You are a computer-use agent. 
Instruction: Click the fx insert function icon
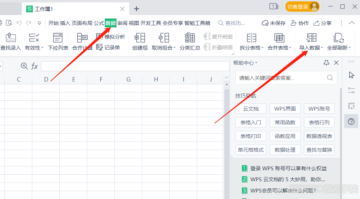(x=34, y=66)
